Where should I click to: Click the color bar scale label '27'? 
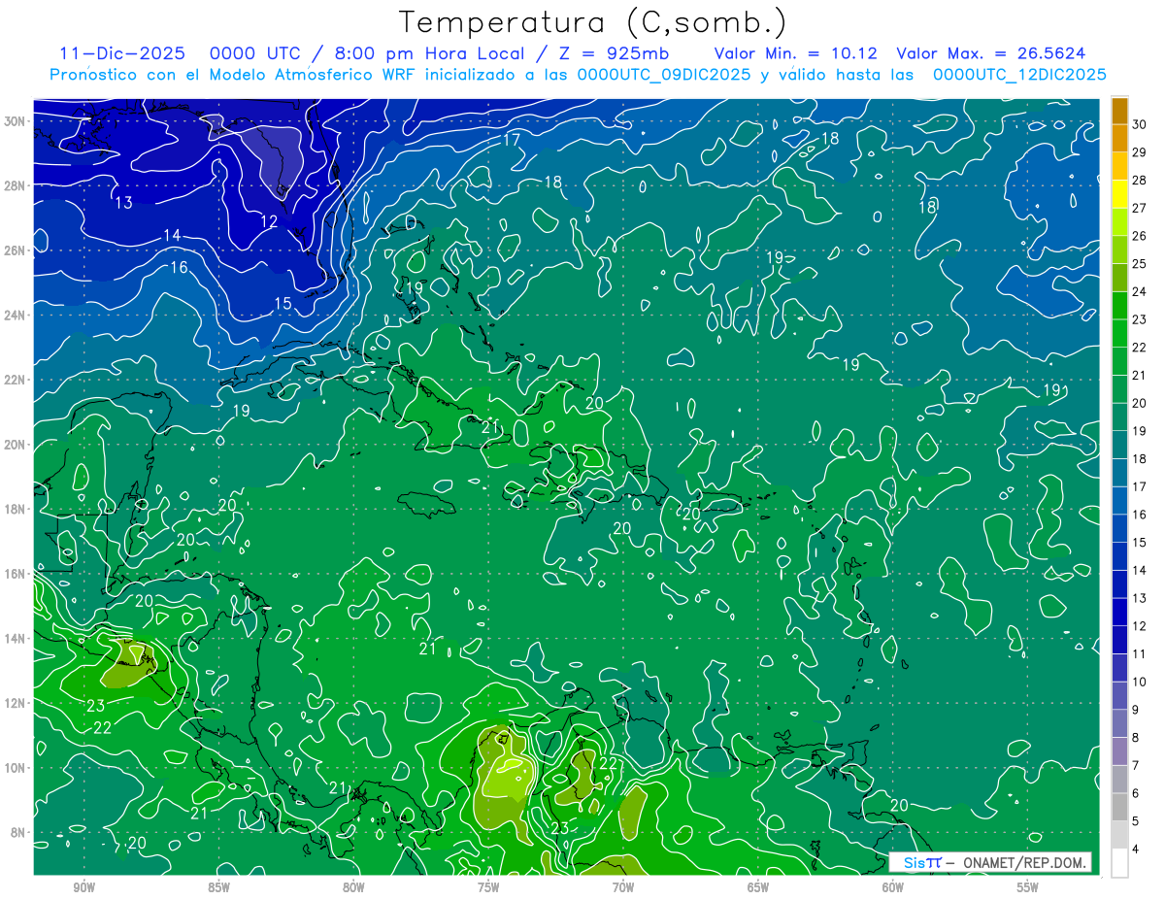[x=1140, y=208]
